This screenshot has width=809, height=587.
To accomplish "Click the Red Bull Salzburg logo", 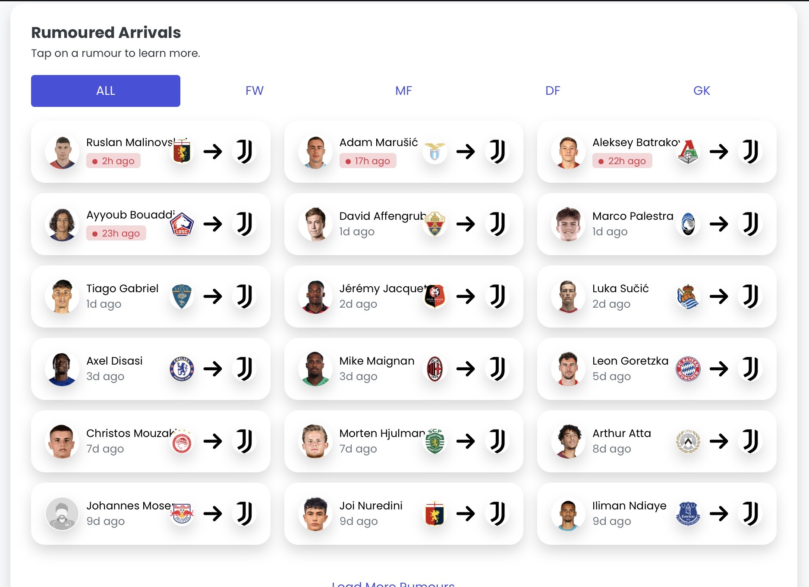I will click(182, 514).
